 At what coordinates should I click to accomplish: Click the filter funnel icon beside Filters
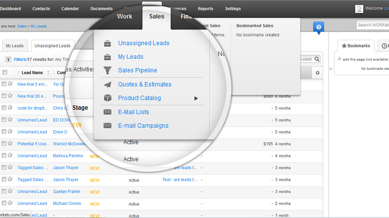pyautogui.click(x=8, y=60)
